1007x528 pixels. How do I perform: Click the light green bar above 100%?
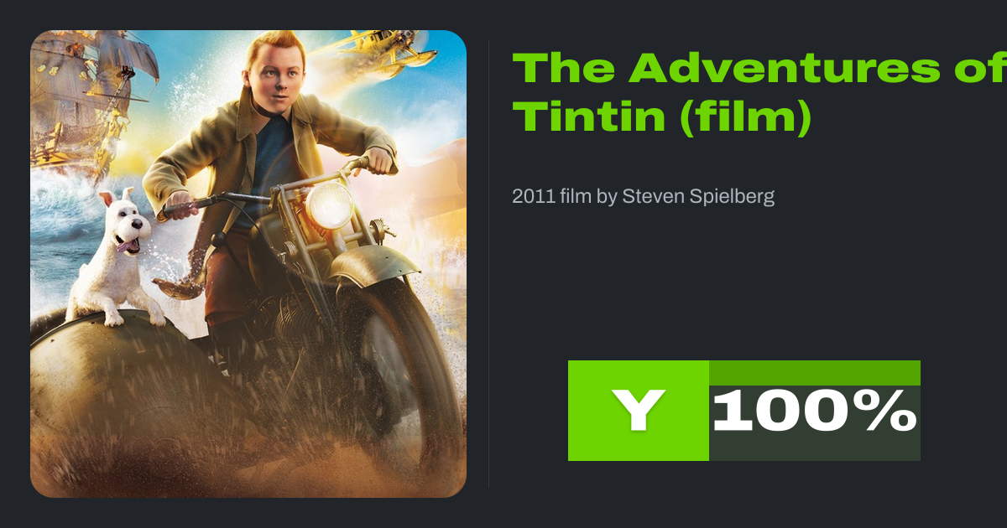tap(815, 373)
